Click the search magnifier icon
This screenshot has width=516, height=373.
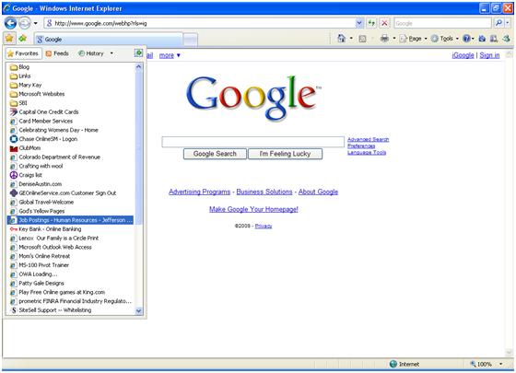(x=498, y=23)
